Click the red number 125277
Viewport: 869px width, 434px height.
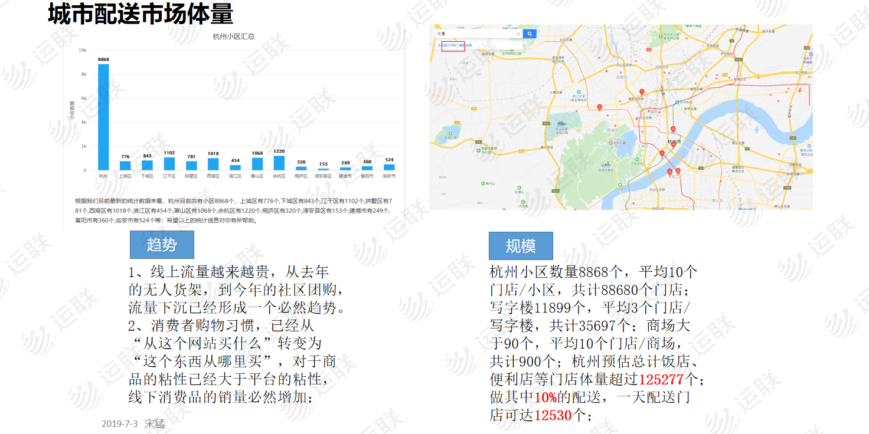[x=661, y=379]
